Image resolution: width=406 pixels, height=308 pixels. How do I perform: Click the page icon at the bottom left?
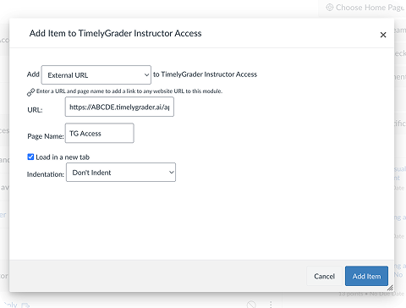point(25,305)
